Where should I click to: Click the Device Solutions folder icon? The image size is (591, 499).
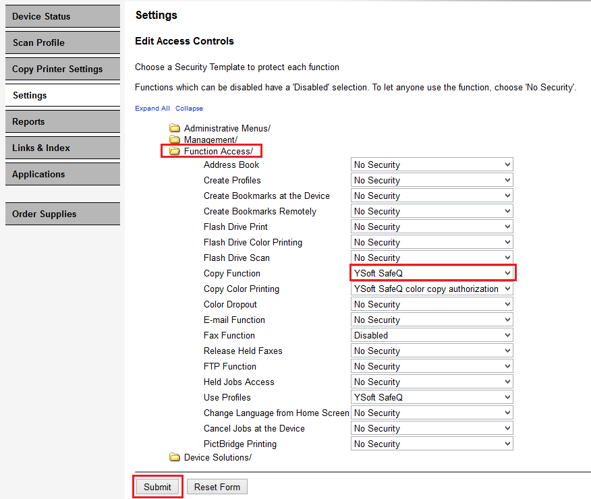pos(175,458)
